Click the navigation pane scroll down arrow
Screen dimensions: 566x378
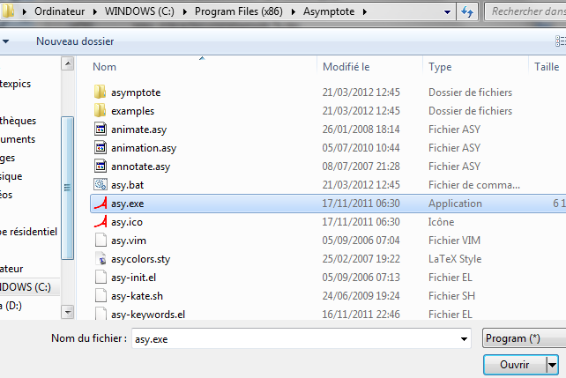tap(68, 312)
